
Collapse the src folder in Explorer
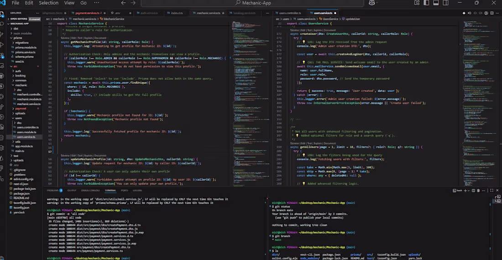click(16, 66)
